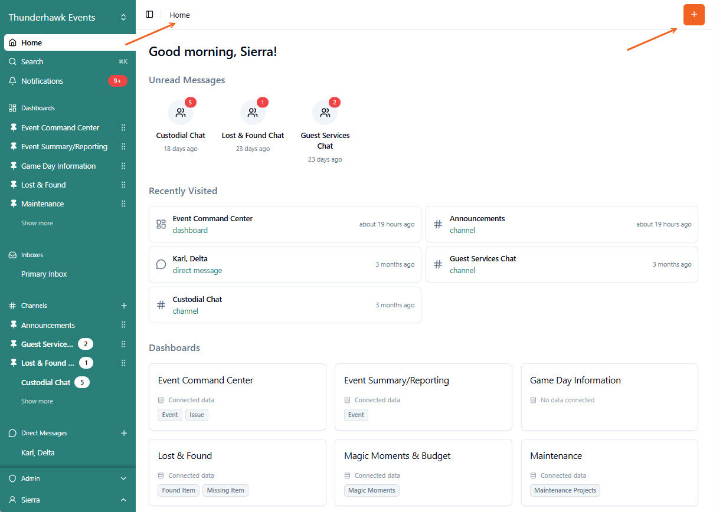Click the unread badge 5 on Custodial Chat sidebar
This screenshot has width=713, height=512.
point(82,382)
